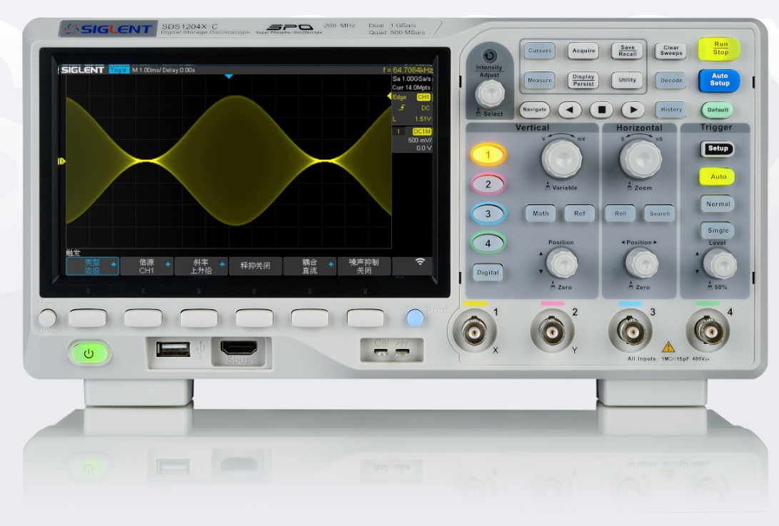Push the Display Persist button

pos(583,80)
